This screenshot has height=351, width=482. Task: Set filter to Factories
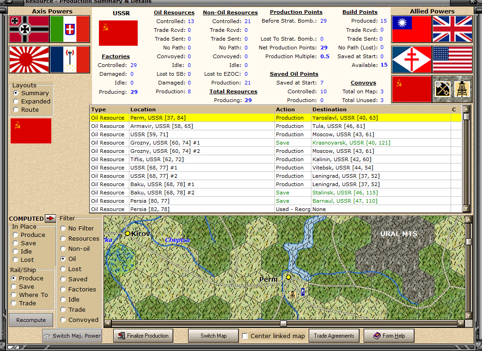coord(78,289)
